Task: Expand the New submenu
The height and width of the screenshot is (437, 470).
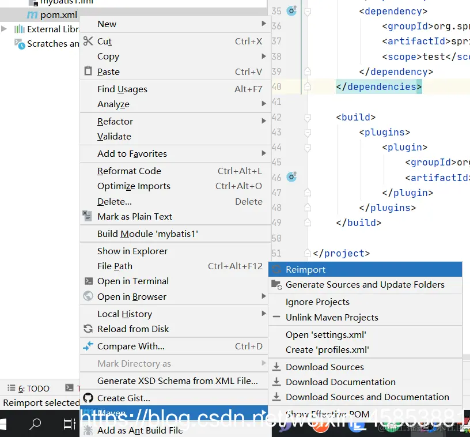Action: 264,24
